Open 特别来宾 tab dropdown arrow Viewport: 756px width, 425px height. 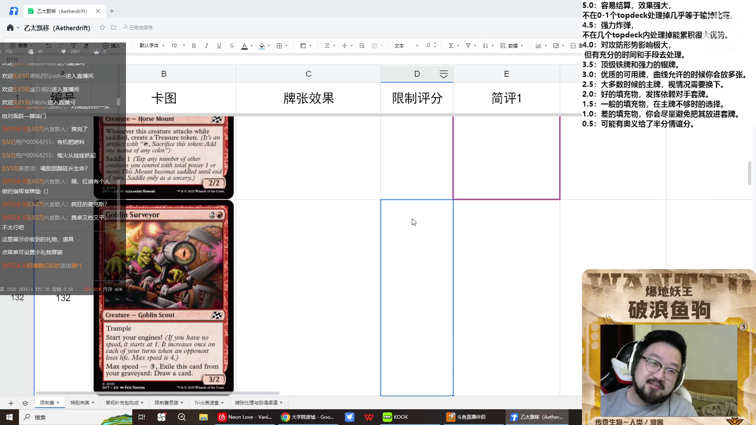tap(93, 403)
